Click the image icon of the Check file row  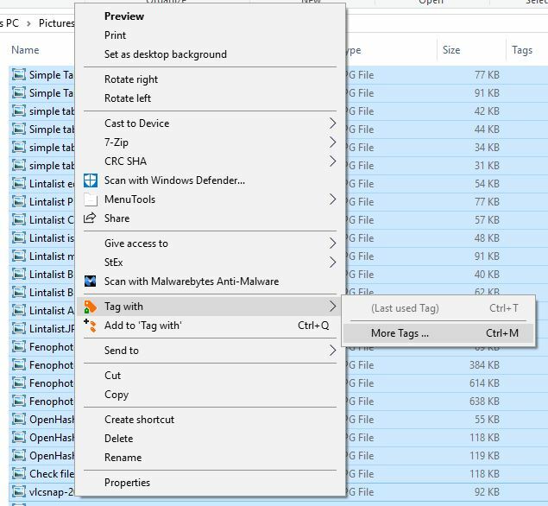click(x=18, y=473)
